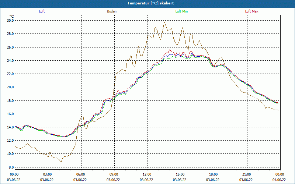Click the blue 'Luft' legend label
The image size is (295, 184).
[42, 11]
